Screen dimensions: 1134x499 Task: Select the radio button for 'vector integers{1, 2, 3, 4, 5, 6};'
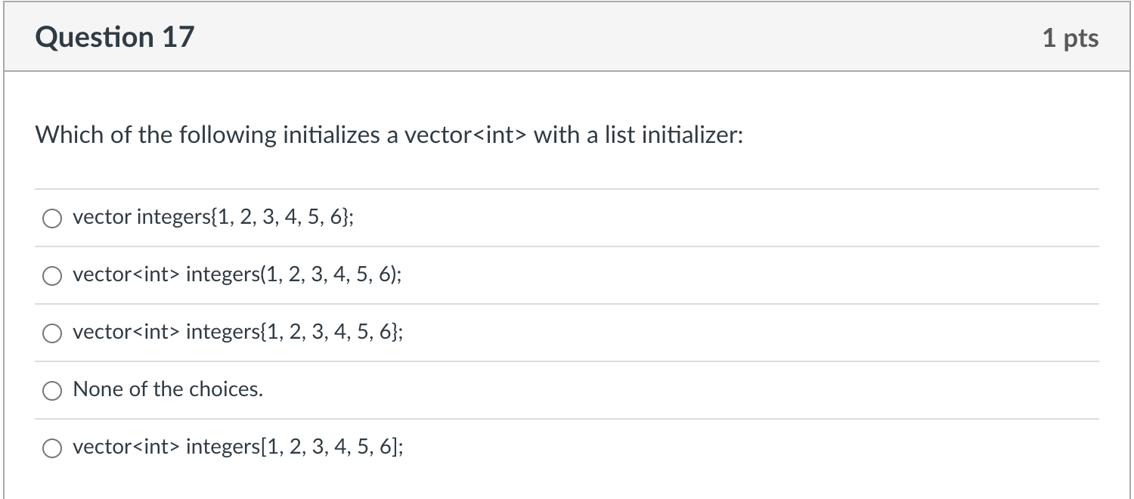[52, 219]
